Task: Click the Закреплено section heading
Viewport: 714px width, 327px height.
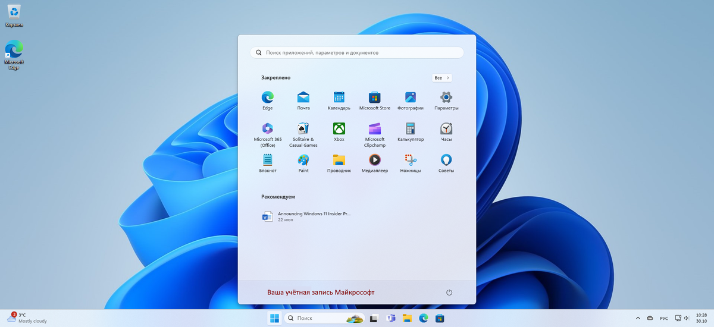Action: click(275, 78)
